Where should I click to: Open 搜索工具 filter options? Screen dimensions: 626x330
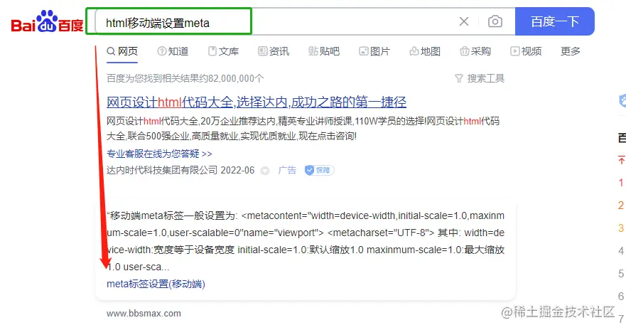tap(480, 78)
